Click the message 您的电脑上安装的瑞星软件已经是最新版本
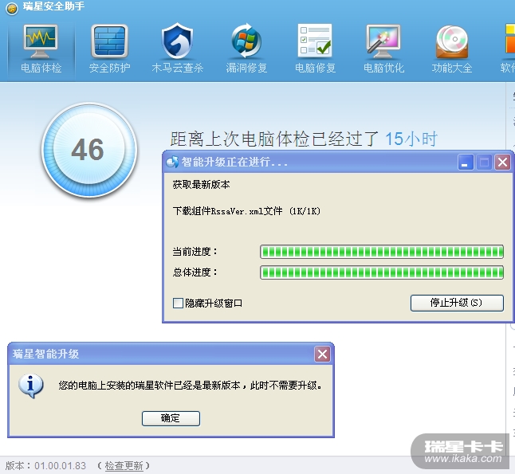Image resolution: width=515 pixels, height=474 pixels. coord(149,385)
